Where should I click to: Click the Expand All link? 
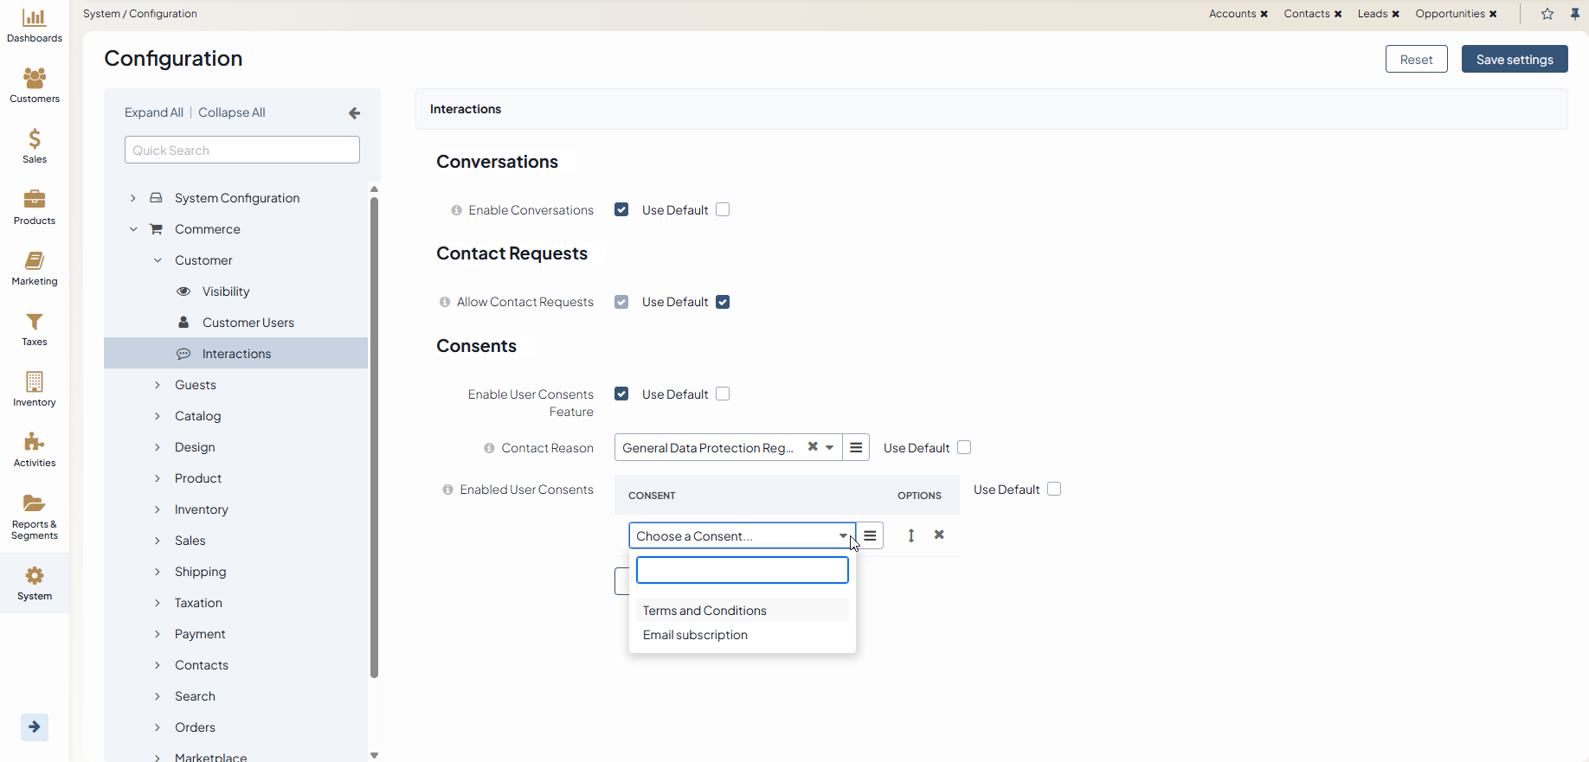pyautogui.click(x=154, y=112)
